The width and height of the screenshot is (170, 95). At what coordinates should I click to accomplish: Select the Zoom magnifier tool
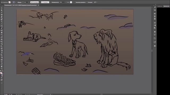(x=2, y=69)
